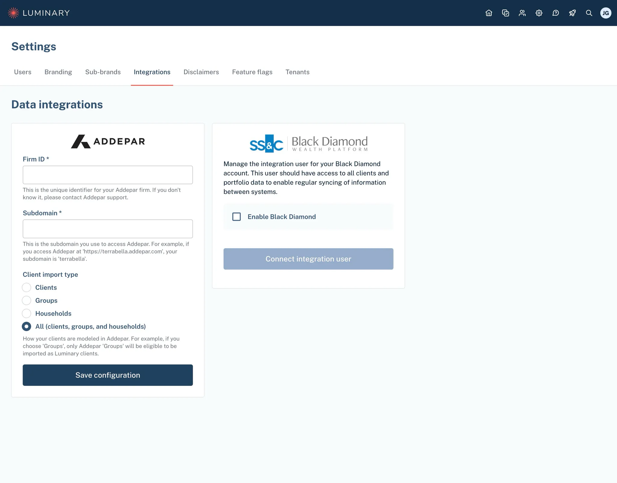Image resolution: width=617 pixels, height=483 pixels.
Task: Click the Black Diamond integration description paragraph
Action: pyautogui.click(x=306, y=178)
